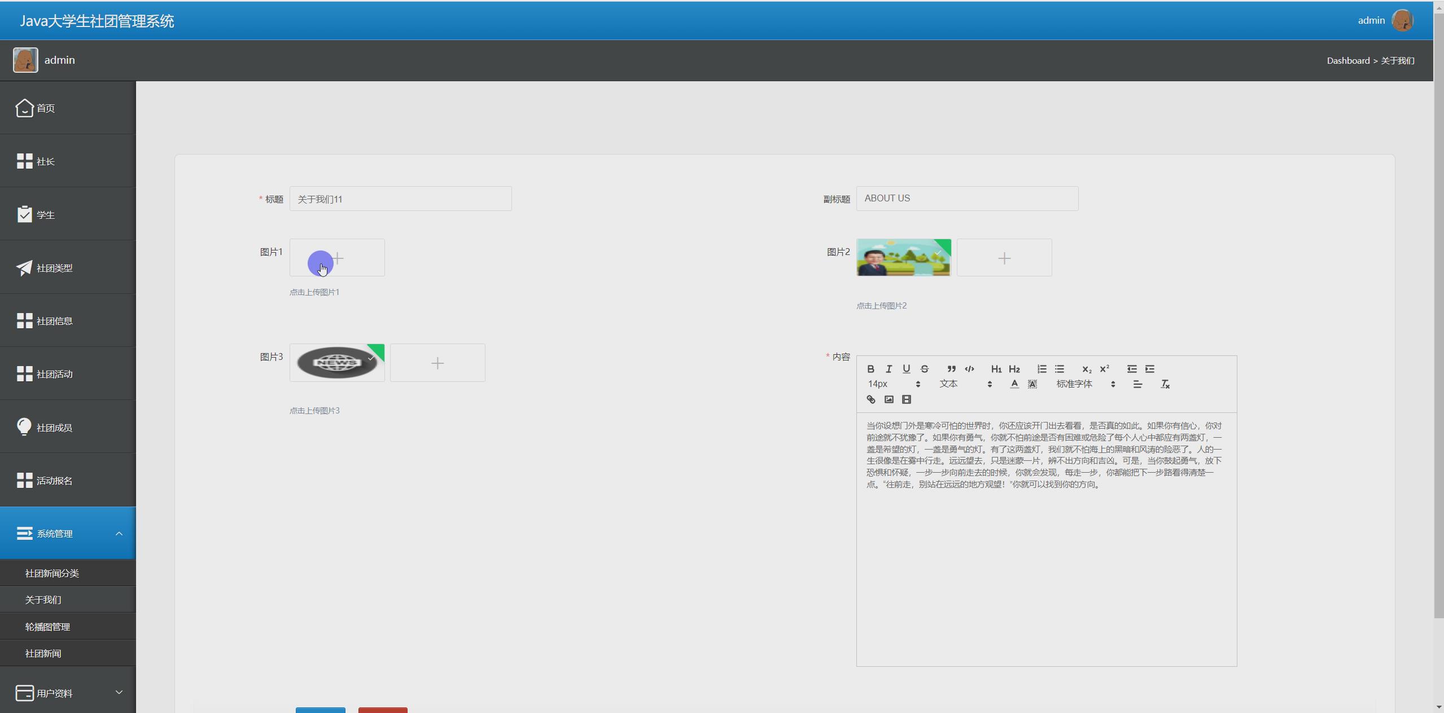This screenshot has height=713, width=1444.
Task: Toggle bold formatting in the content editor
Action: tap(870, 369)
